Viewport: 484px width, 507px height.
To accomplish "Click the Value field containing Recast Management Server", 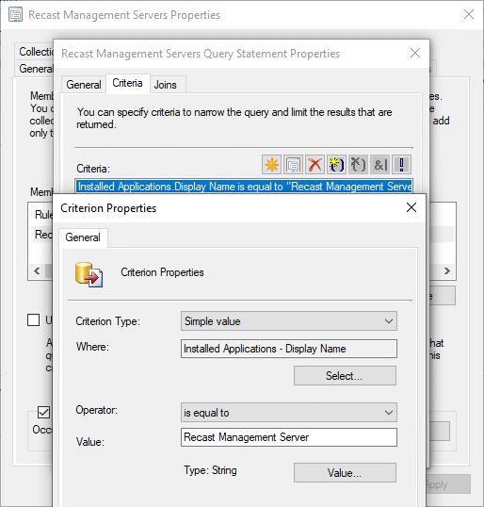I will point(289,437).
